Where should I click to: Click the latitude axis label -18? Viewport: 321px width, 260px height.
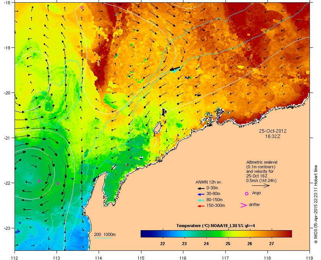7,3
